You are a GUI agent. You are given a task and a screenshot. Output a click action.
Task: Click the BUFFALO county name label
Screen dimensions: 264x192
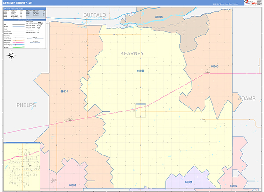(x=95, y=15)
